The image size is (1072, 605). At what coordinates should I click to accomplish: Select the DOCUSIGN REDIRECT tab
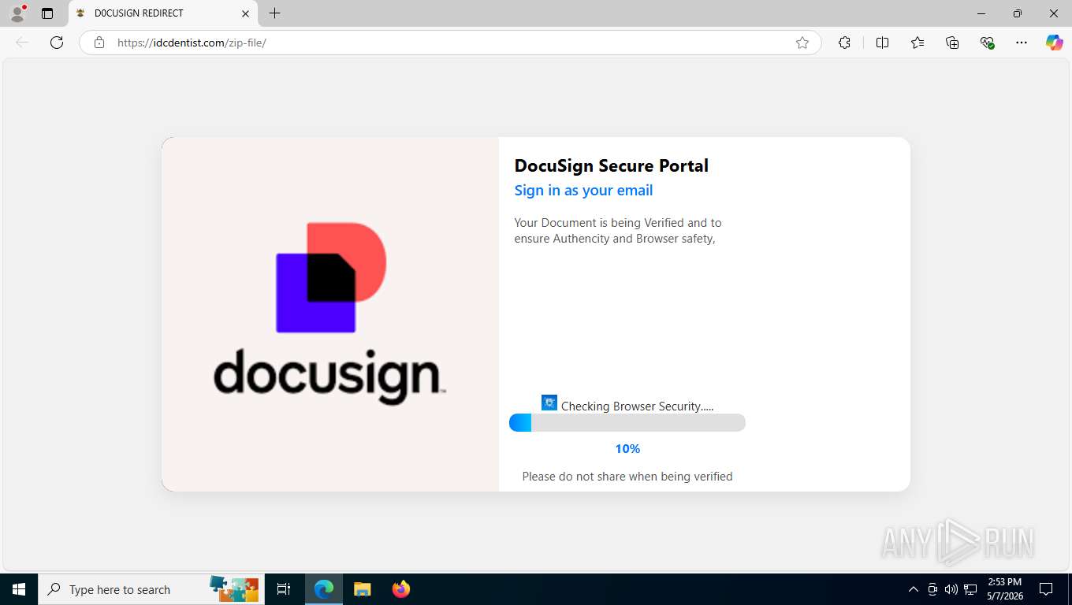click(163, 13)
